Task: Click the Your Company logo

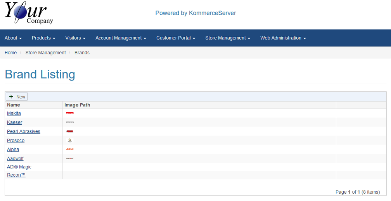Action: click(x=29, y=12)
